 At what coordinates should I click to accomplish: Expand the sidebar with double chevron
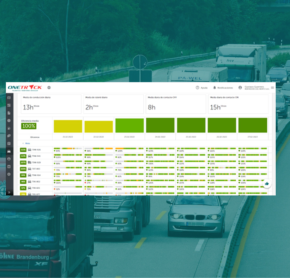click(9, 192)
